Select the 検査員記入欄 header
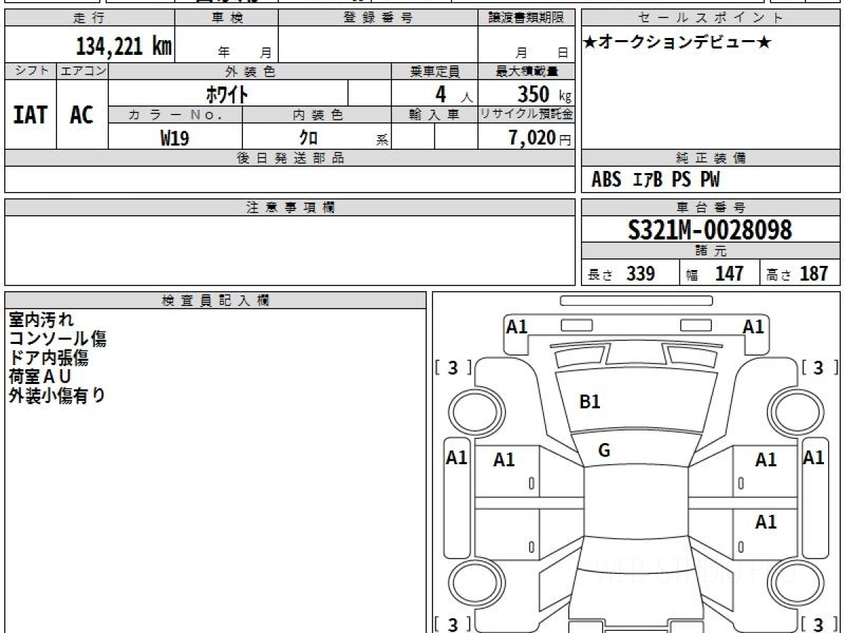This screenshot has height=633, width=845. pos(215,300)
